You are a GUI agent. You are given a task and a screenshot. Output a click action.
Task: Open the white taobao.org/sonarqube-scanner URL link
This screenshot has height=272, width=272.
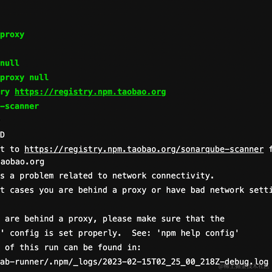pos(144,150)
